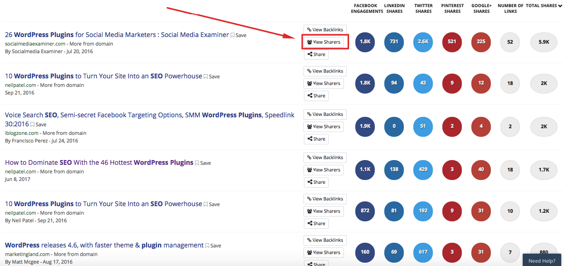Select the 138 LinkedIn shares circle
This screenshot has width=566, height=266.
(x=394, y=170)
